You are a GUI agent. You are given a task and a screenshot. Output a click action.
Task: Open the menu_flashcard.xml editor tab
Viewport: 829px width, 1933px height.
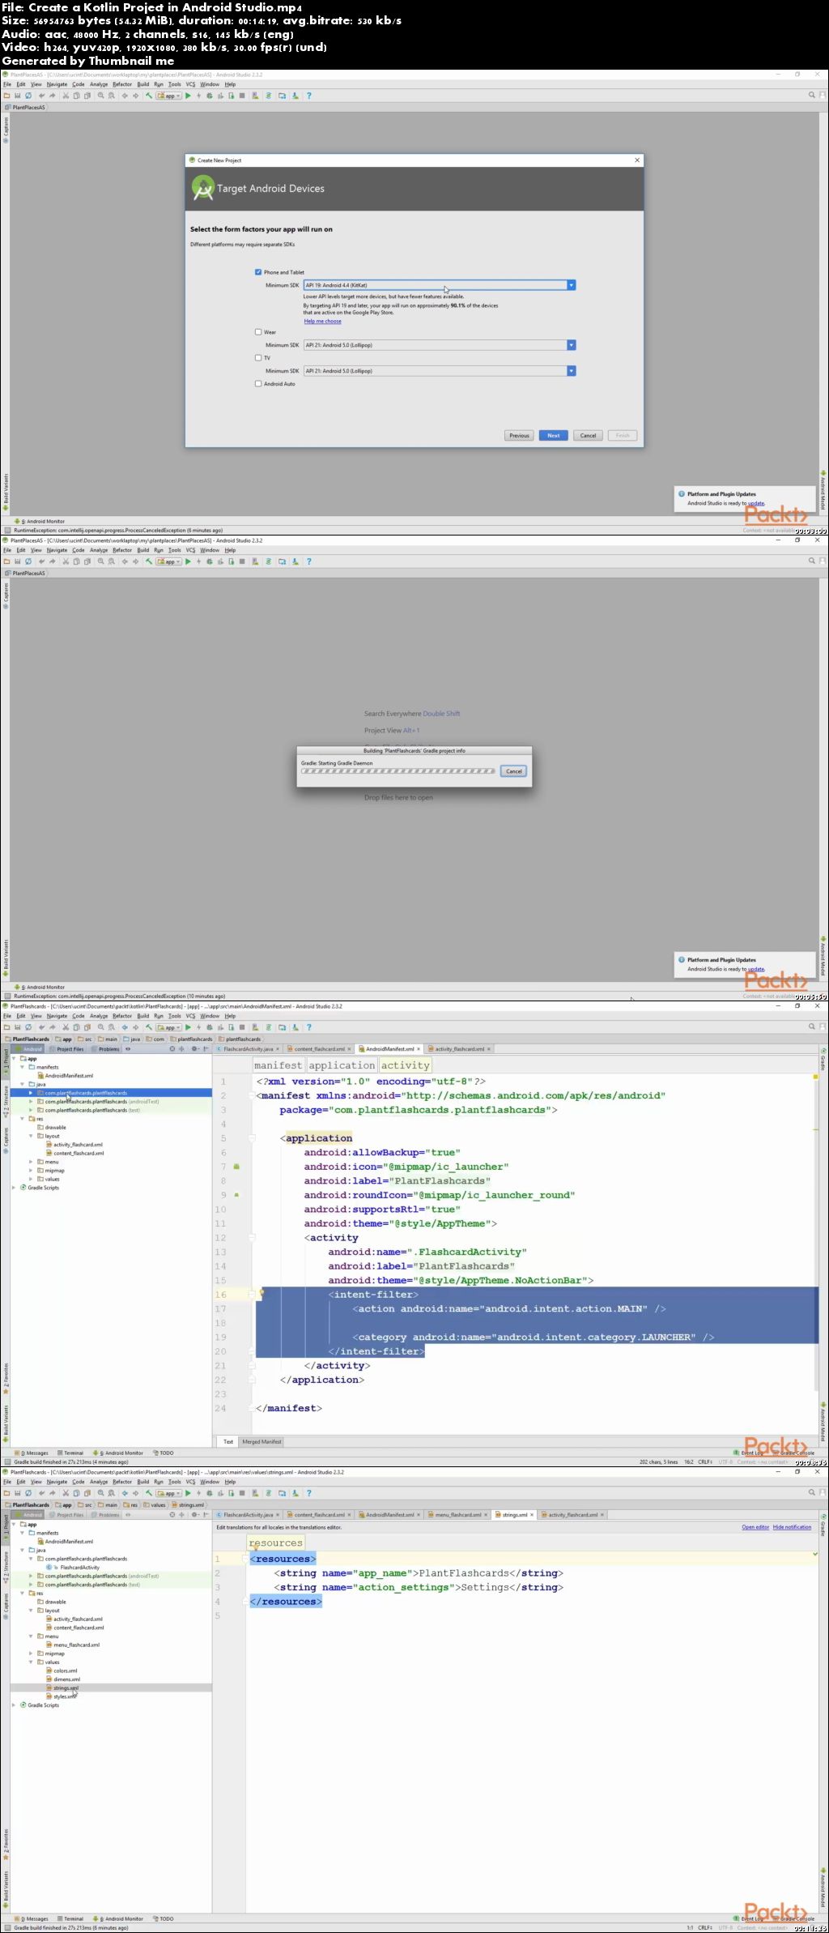[457, 1515]
